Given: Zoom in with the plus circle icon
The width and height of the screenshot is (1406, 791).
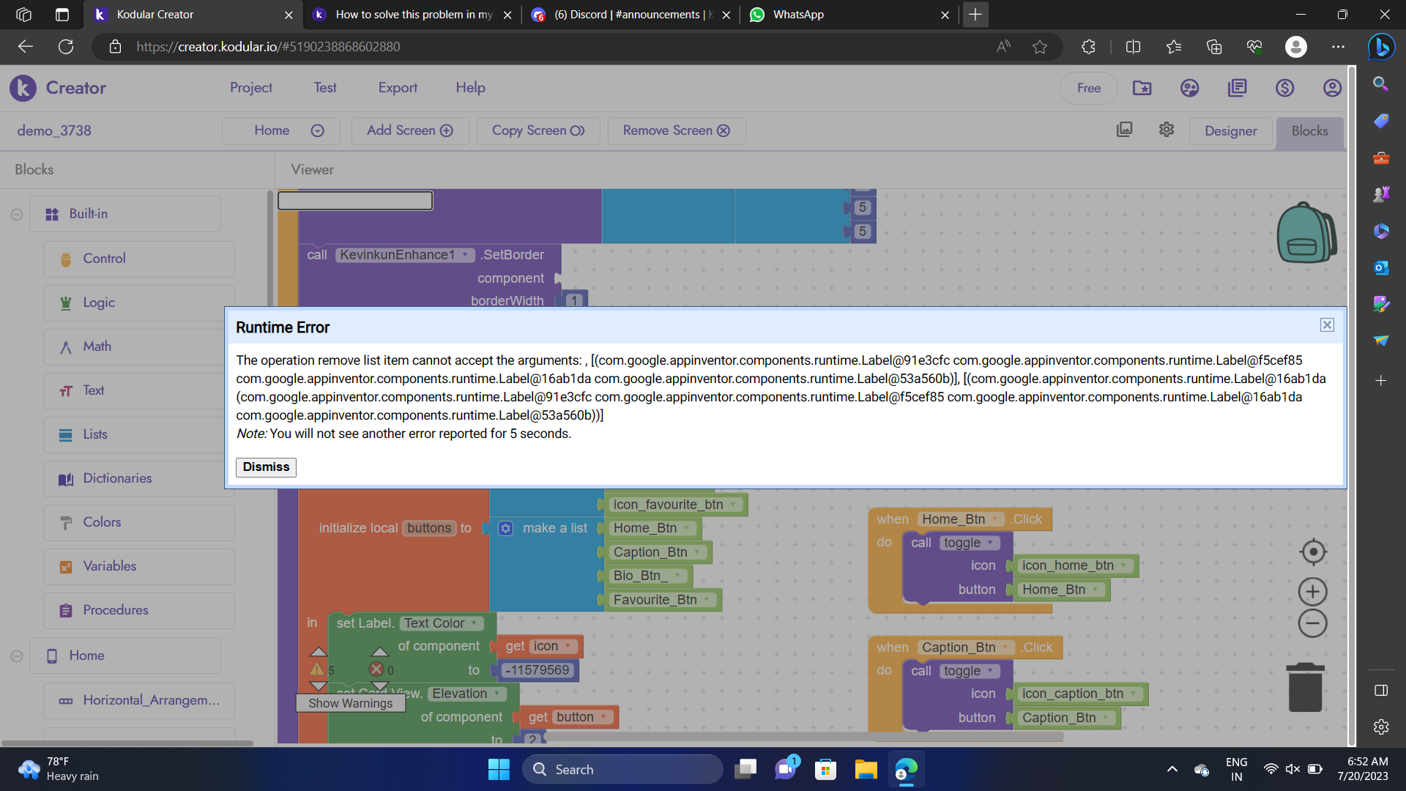Looking at the screenshot, I should [1313, 591].
